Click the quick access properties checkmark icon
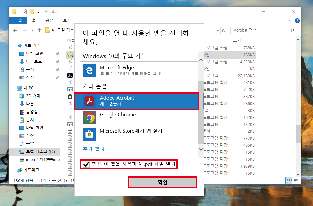313x206 pixels. coord(25,12)
